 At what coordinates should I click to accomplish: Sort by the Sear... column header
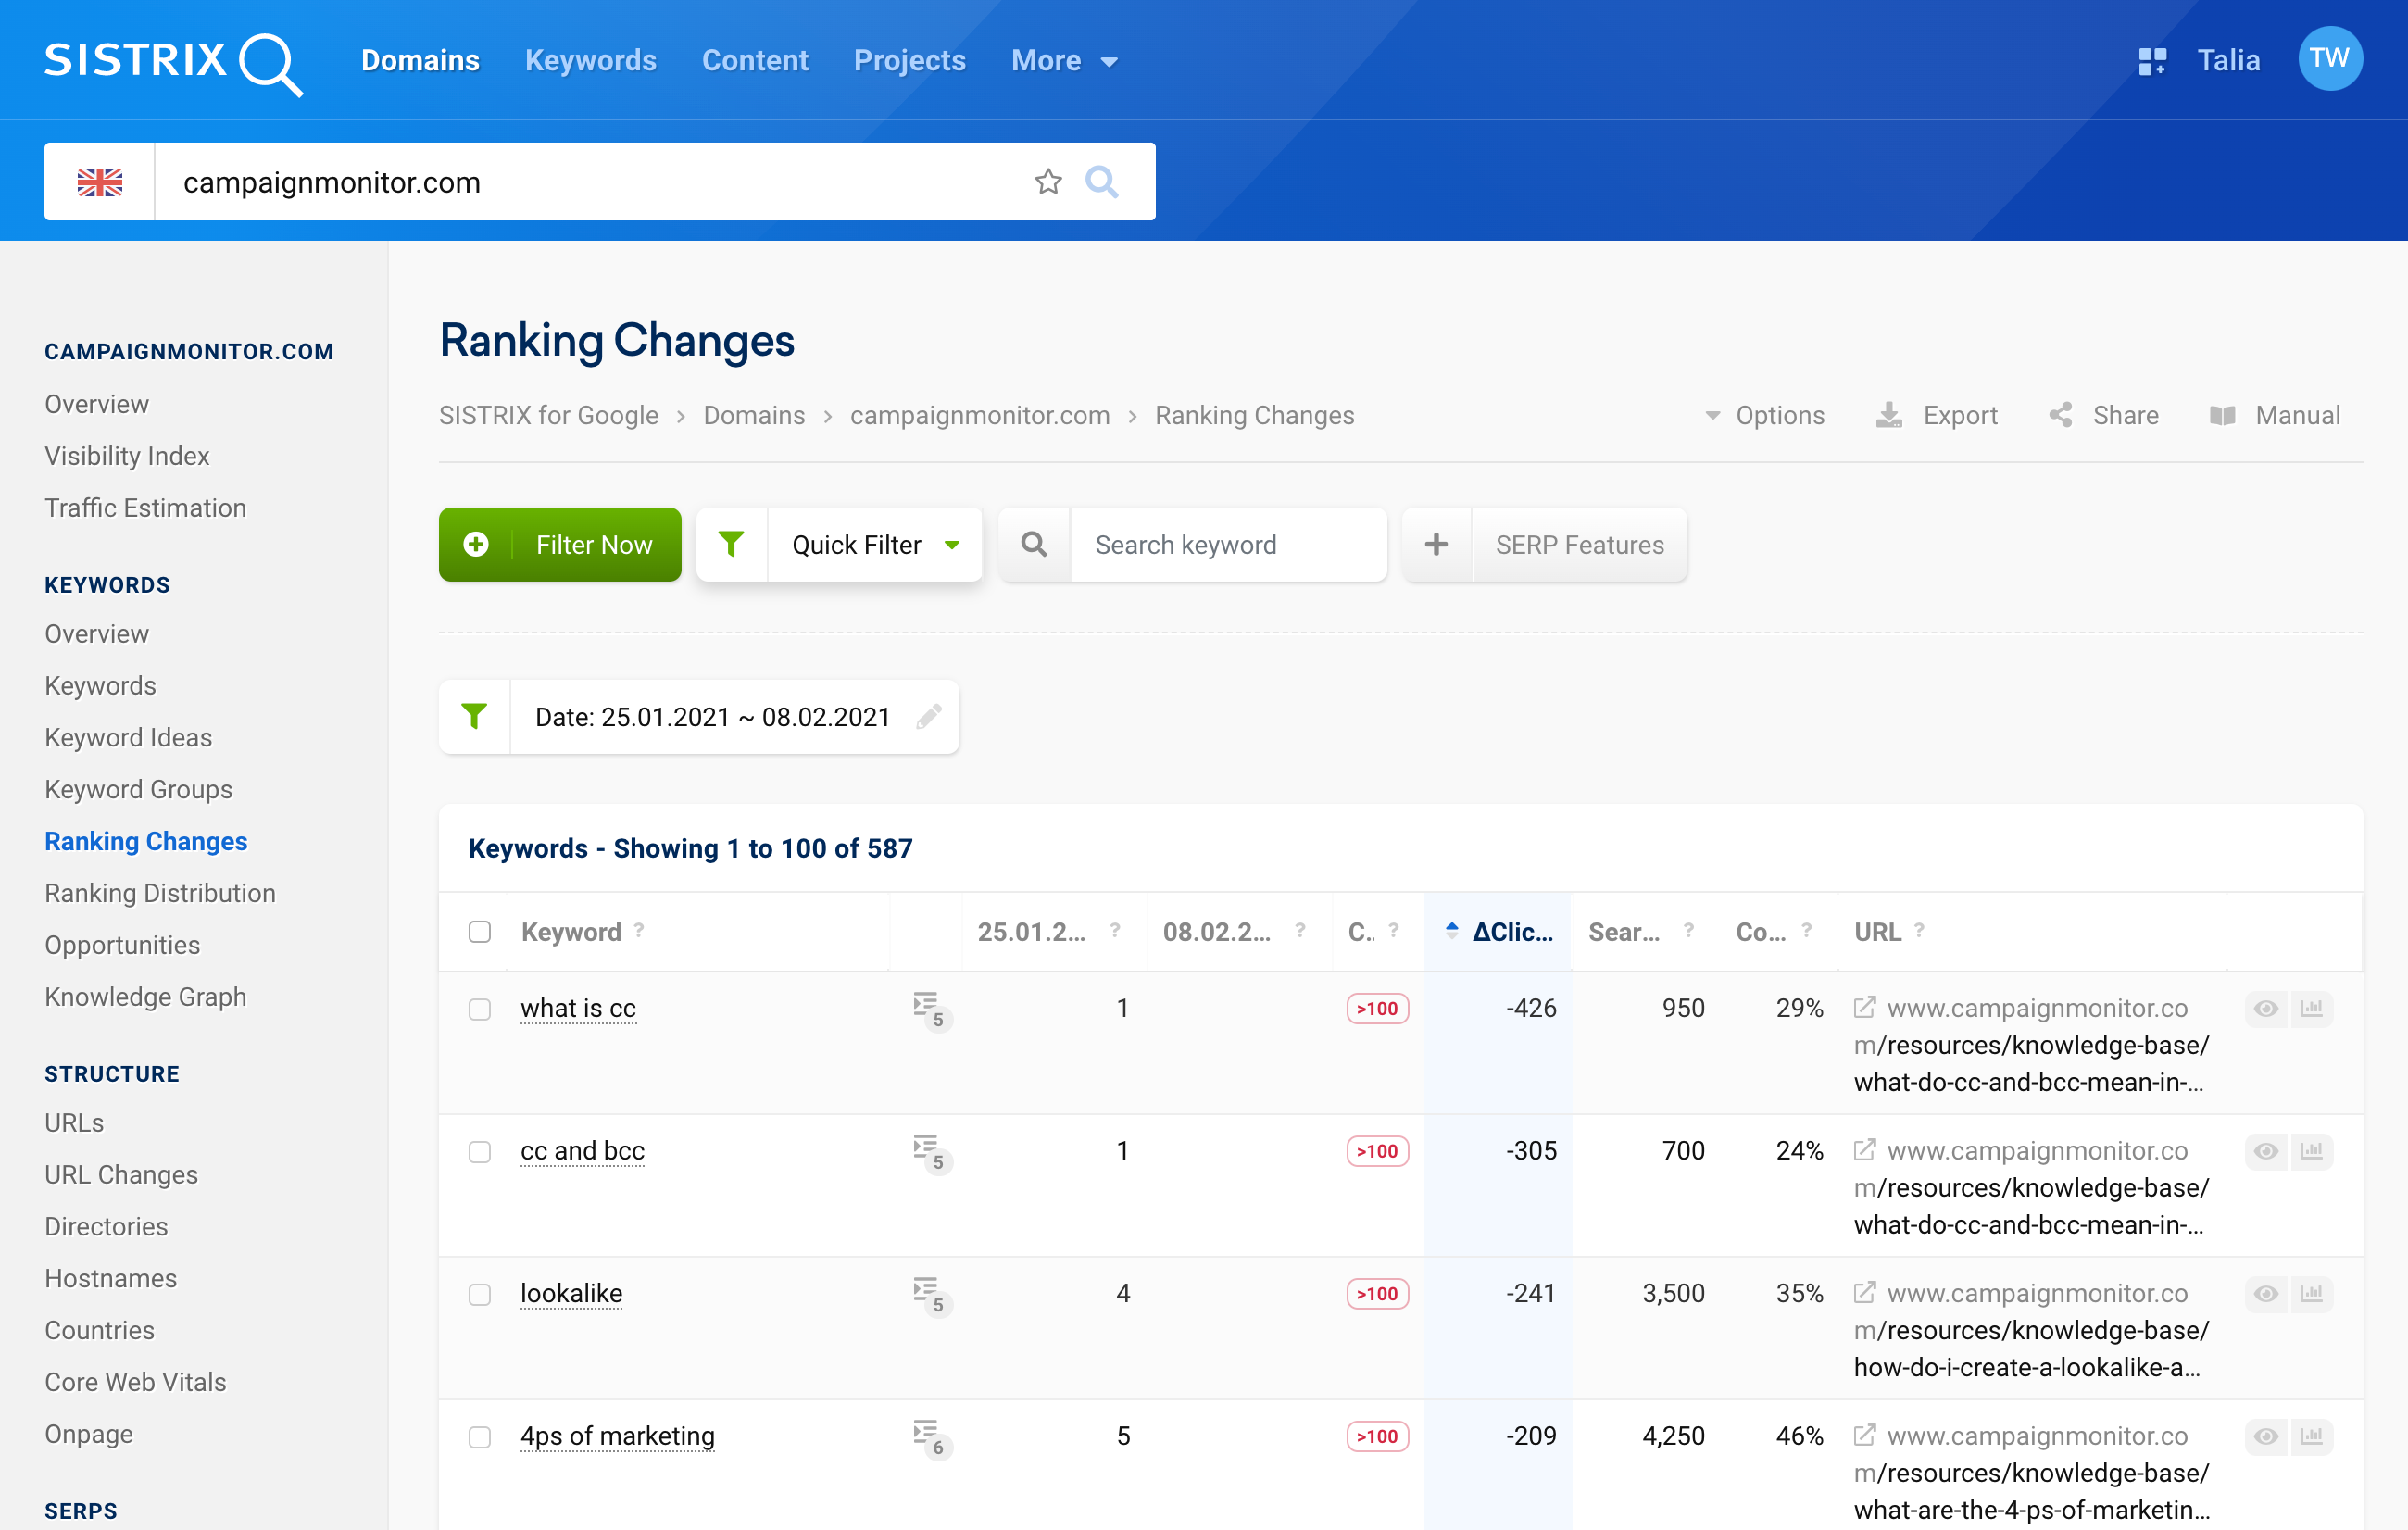[x=1624, y=932]
